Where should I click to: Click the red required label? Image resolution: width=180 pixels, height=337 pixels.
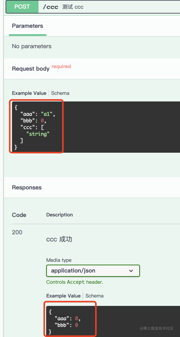point(61,67)
